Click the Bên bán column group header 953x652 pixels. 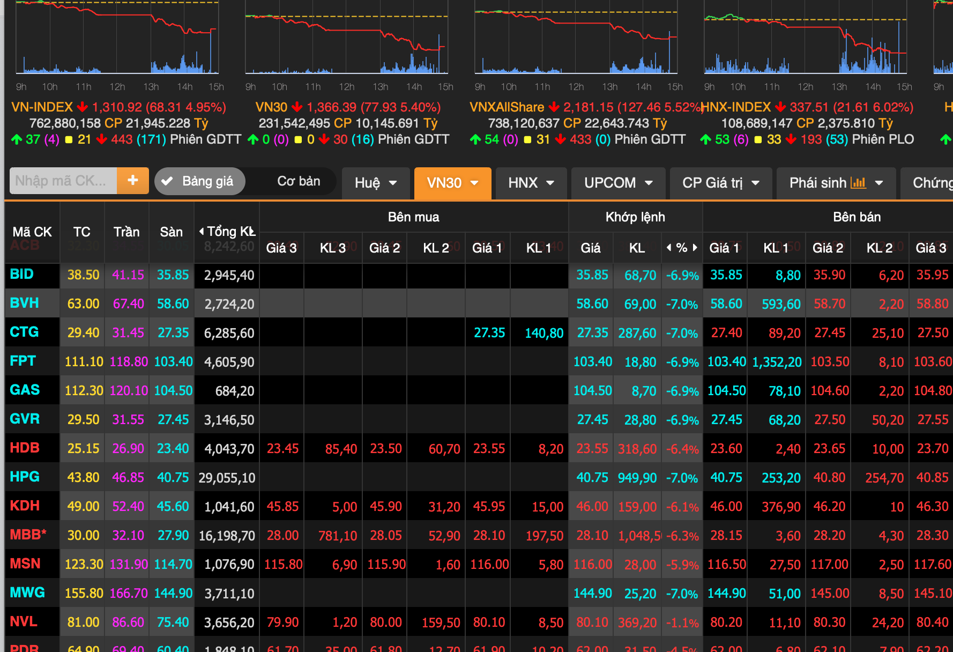857,217
